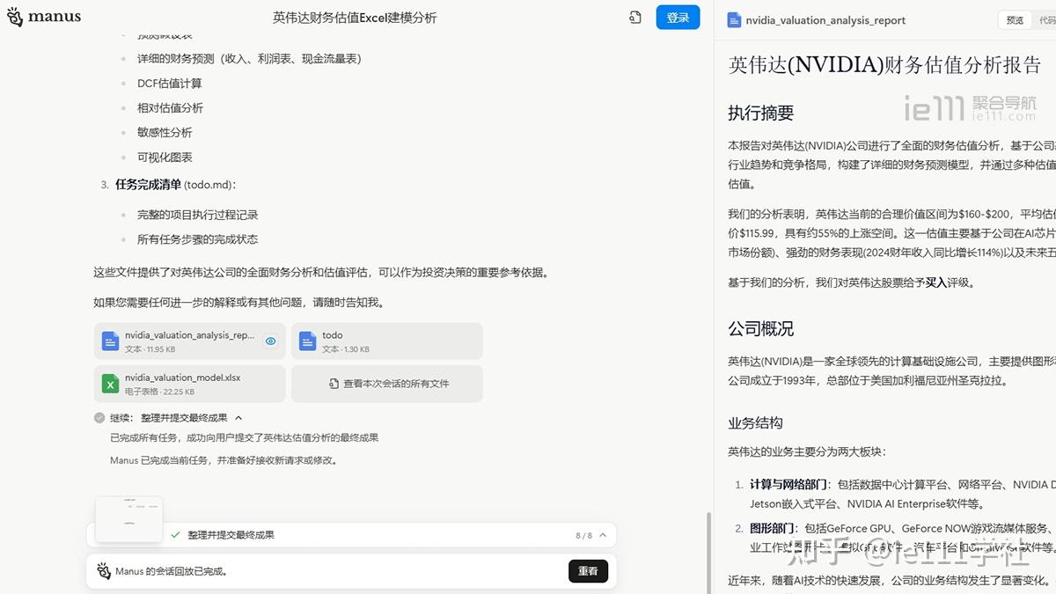Click the files icon inside 查看本次会话的所有文件

click(x=334, y=384)
